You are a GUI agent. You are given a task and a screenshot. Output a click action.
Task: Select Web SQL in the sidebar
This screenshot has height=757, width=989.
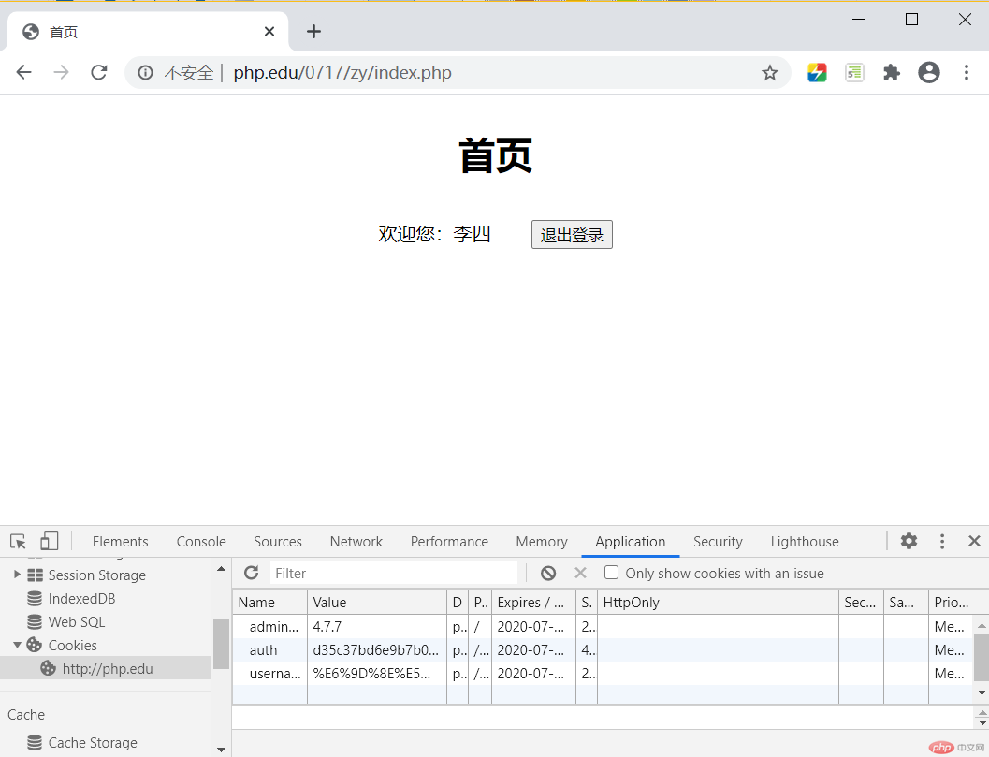[77, 622]
